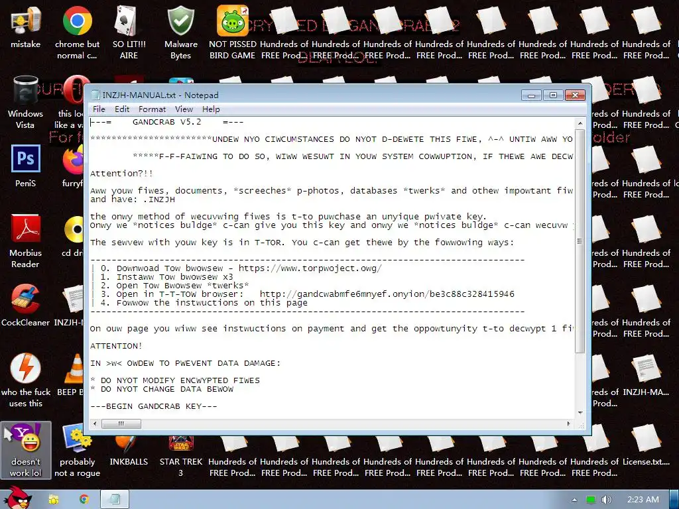Launch the INKBALLS desktop icon

(x=129, y=450)
